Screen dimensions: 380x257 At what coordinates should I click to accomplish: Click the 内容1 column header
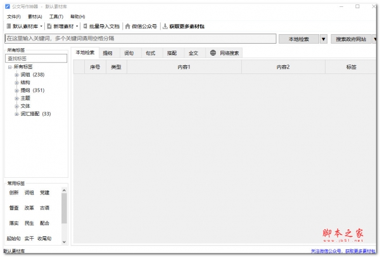184,67
